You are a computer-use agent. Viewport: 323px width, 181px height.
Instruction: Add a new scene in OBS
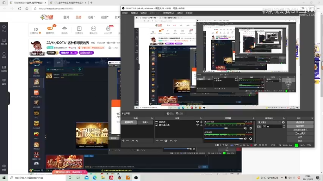pyautogui.click(x=123, y=140)
